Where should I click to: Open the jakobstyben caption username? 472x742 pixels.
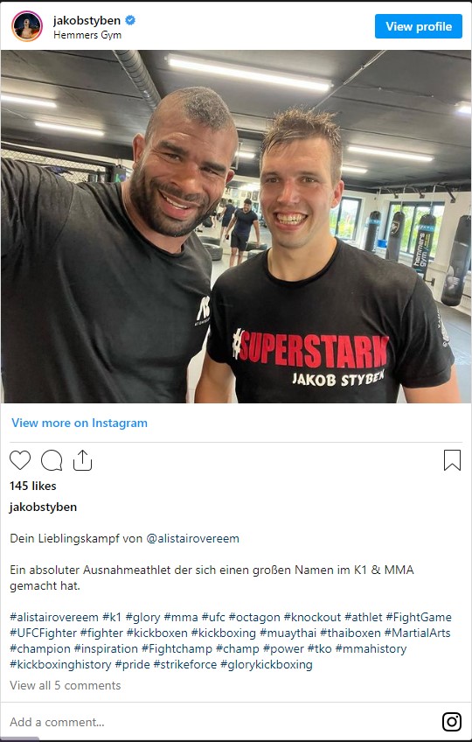[43, 507]
